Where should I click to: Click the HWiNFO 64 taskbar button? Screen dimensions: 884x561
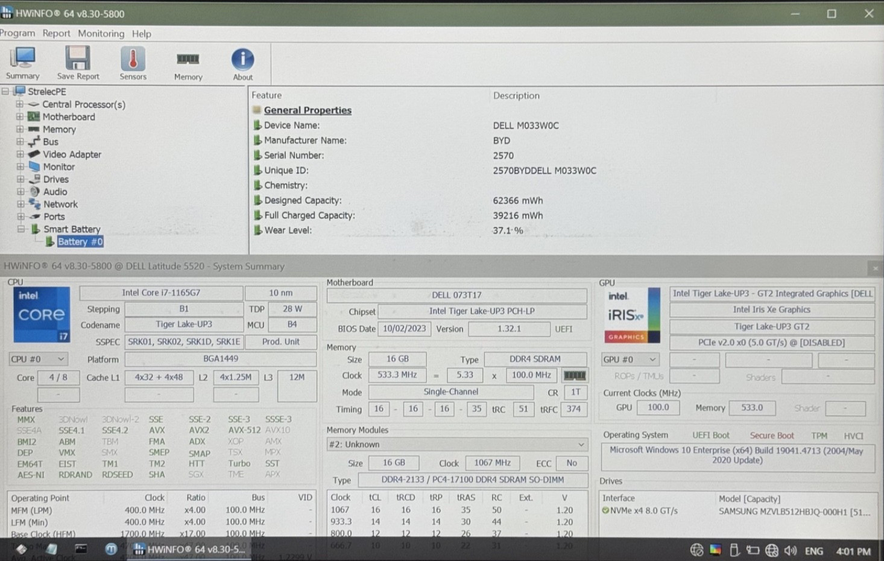189,550
